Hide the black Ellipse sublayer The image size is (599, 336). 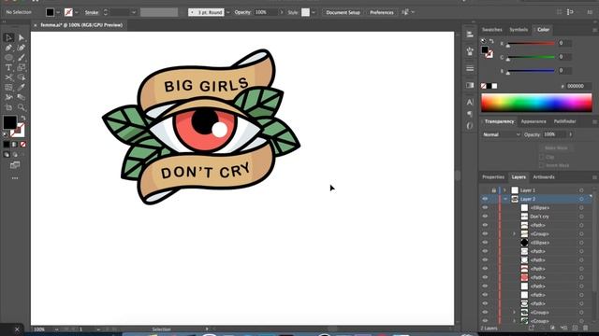coord(485,243)
